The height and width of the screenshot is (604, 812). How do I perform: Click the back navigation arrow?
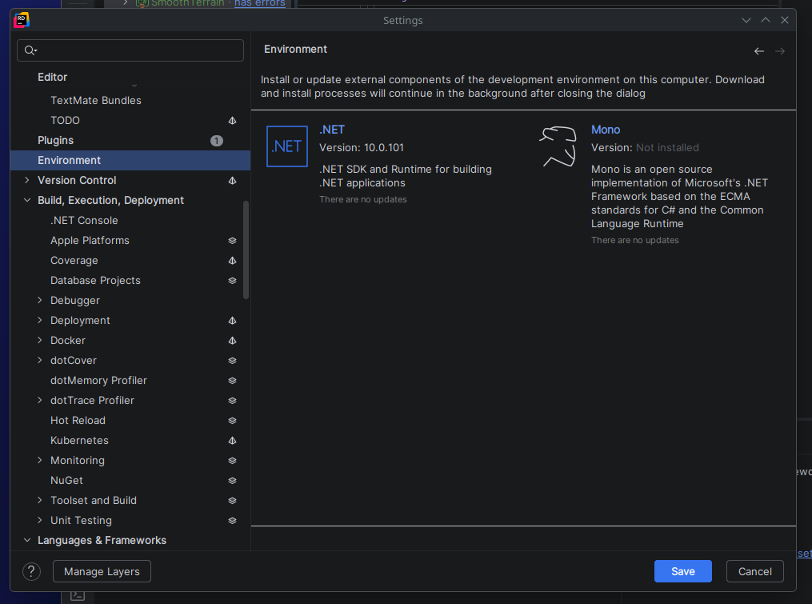[759, 51]
